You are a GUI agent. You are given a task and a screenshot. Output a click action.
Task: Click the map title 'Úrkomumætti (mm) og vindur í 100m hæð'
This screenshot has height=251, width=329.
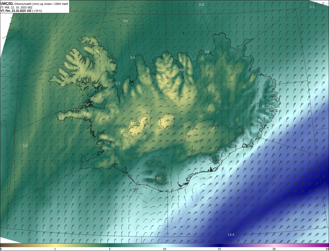click(41, 3)
